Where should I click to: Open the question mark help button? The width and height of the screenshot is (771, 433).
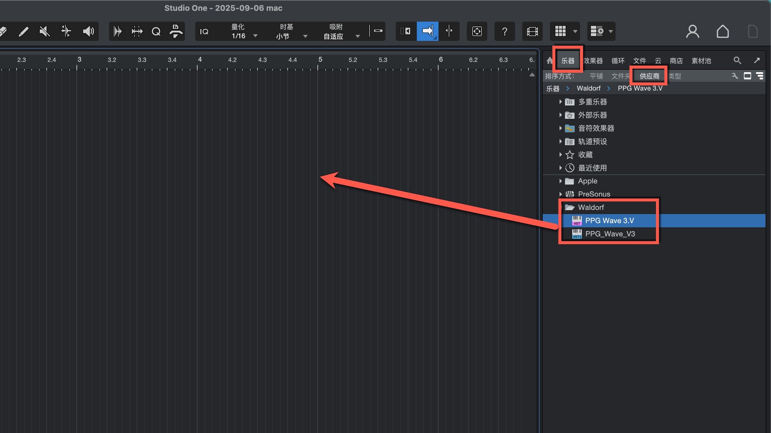click(x=505, y=31)
